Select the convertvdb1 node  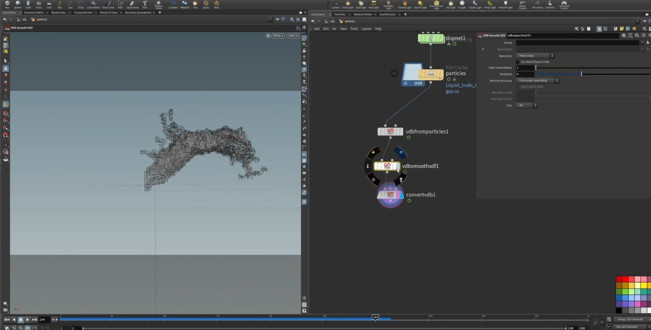[390, 195]
